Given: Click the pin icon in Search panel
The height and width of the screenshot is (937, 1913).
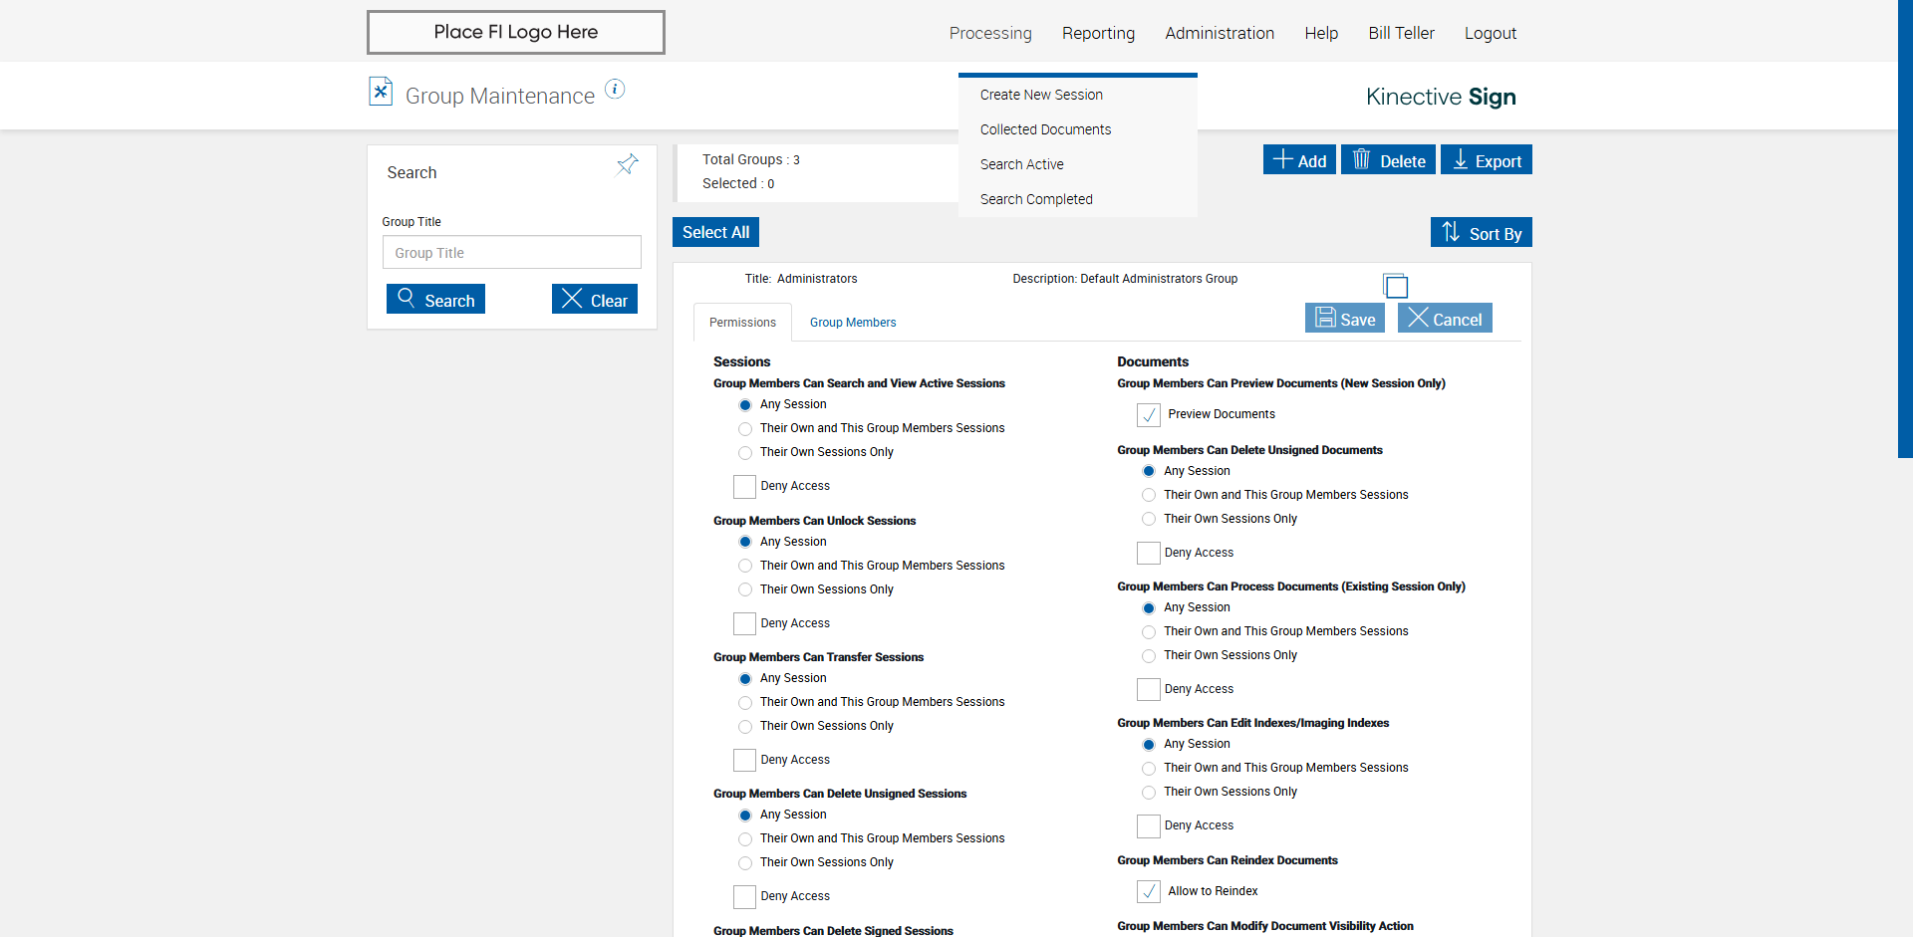Looking at the screenshot, I should (x=628, y=164).
